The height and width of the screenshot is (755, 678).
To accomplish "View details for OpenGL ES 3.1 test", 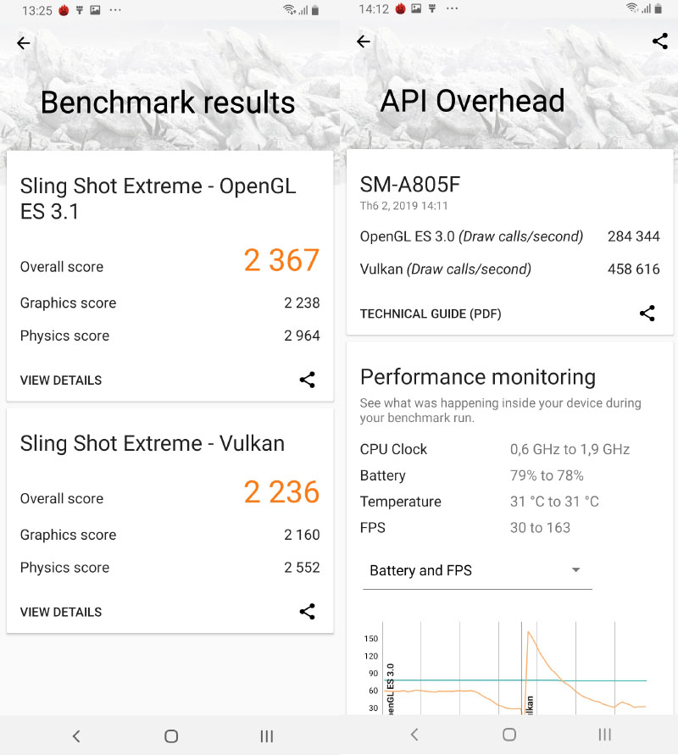I will [x=61, y=380].
